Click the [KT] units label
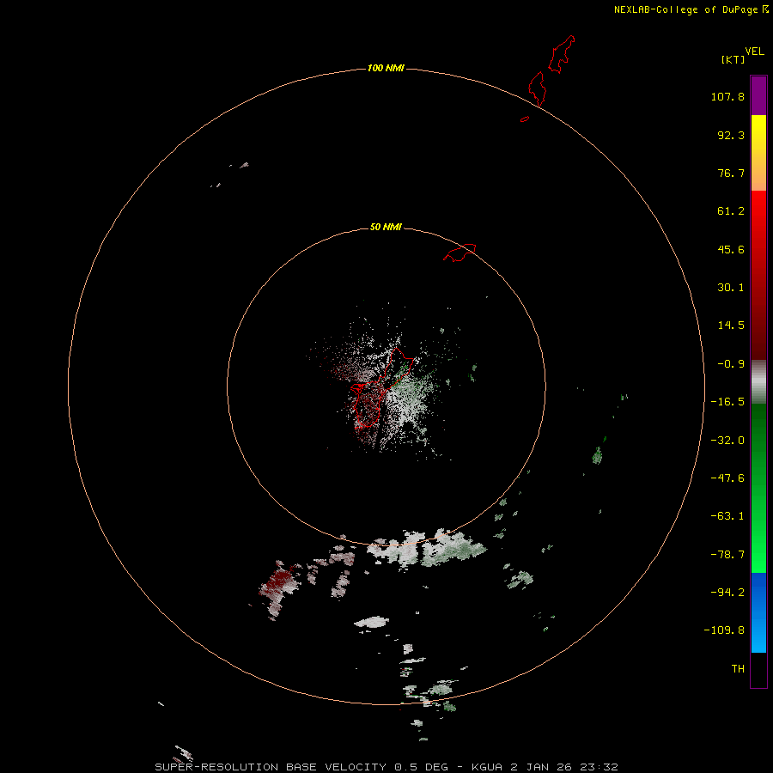This screenshot has width=773, height=773. point(733,59)
